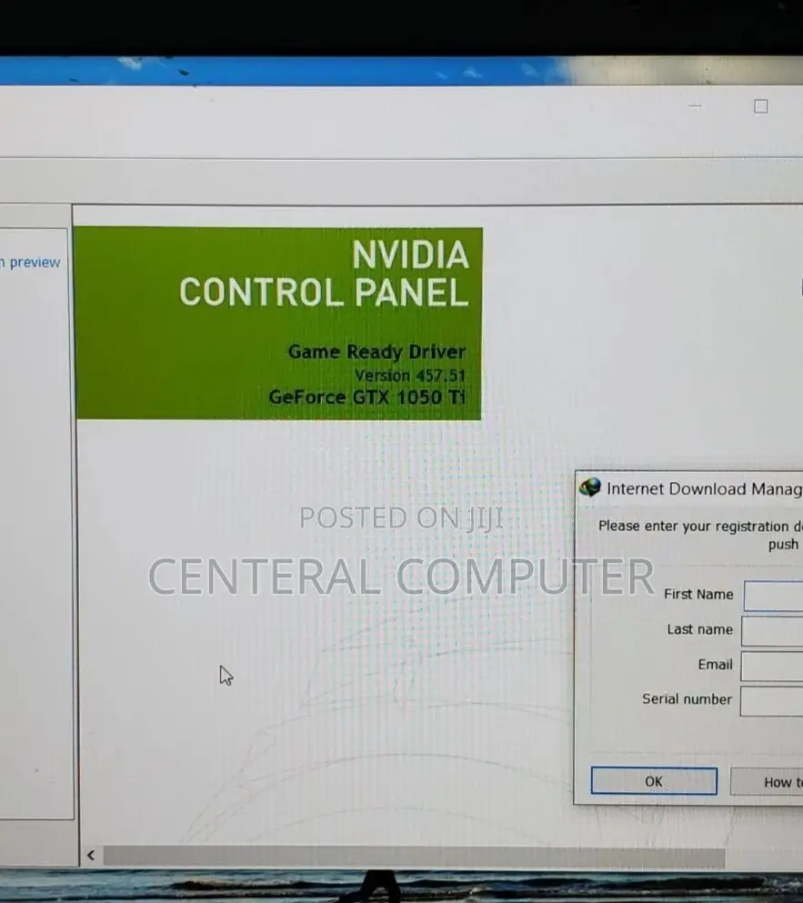
Task: Maximize the NVIDIA Control Panel window
Action: pos(761,106)
